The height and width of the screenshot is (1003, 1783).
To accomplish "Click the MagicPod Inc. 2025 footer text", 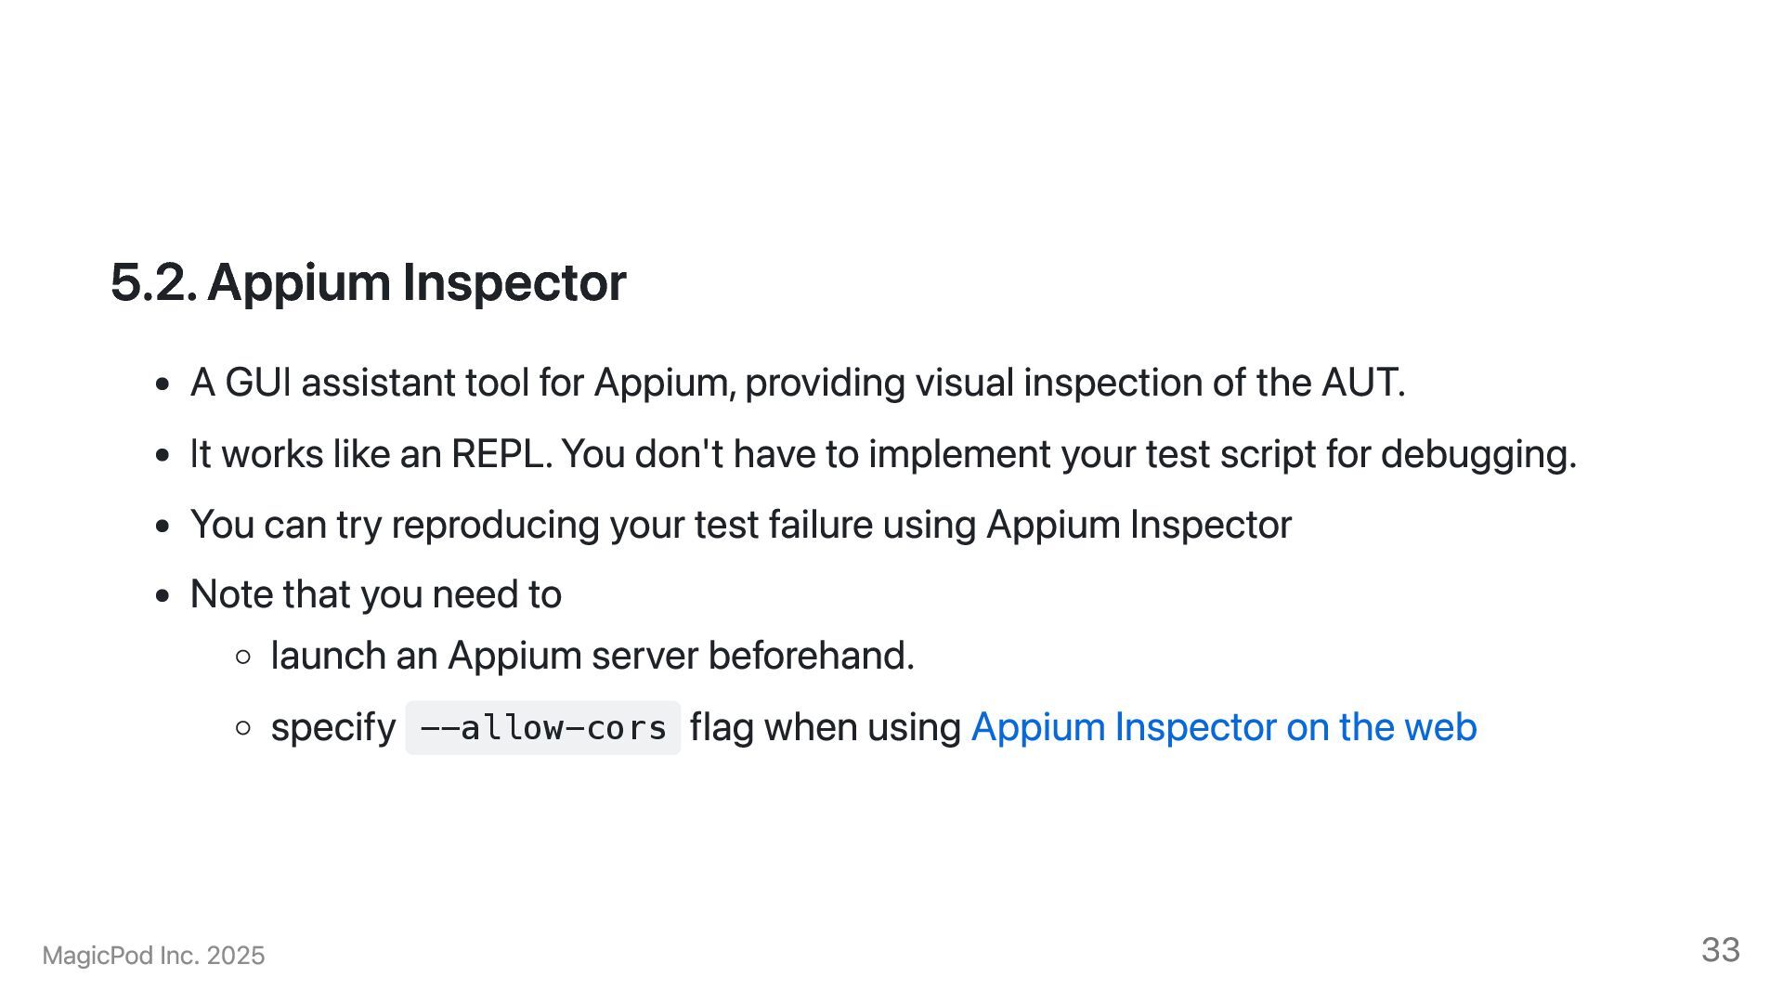I will point(153,956).
